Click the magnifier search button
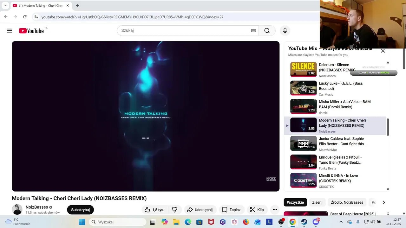This screenshot has width=406, height=228. pos(267,31)
